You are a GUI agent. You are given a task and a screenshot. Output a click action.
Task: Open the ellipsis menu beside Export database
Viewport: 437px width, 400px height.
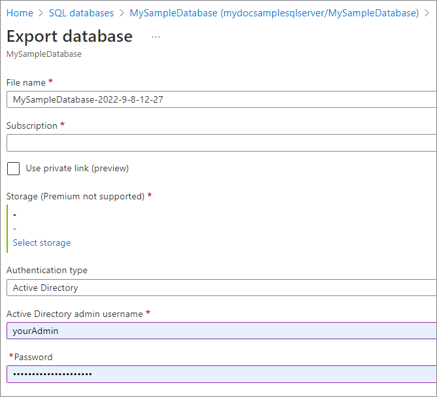[x=156, y=37]
